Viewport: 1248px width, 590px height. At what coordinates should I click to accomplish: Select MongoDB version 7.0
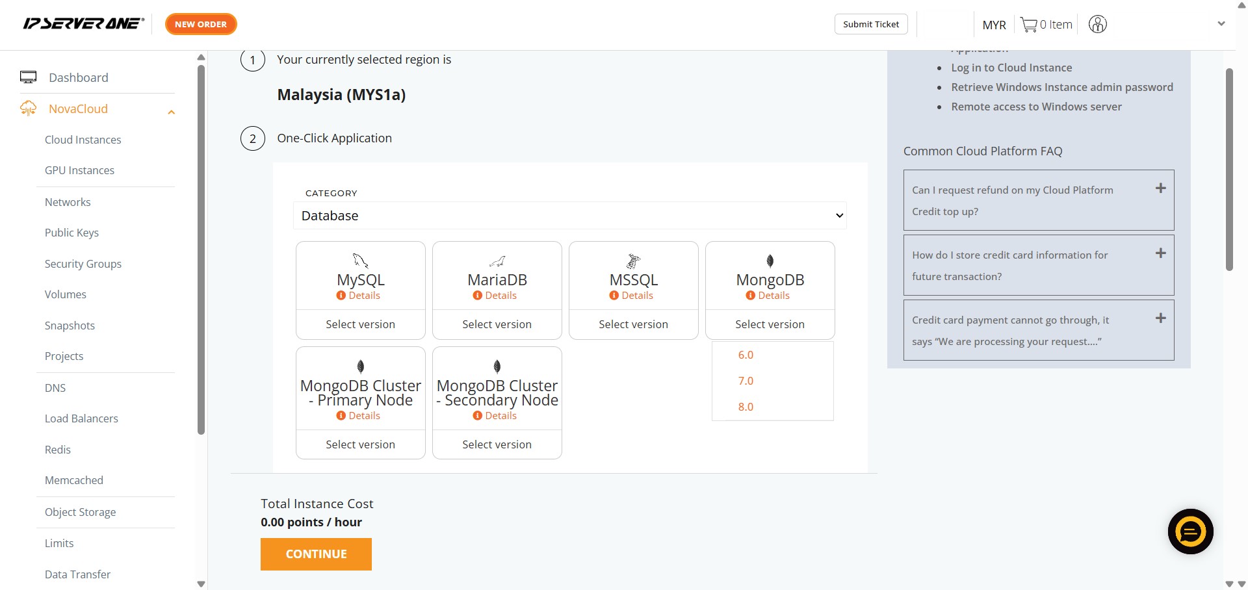pos(746,381)
